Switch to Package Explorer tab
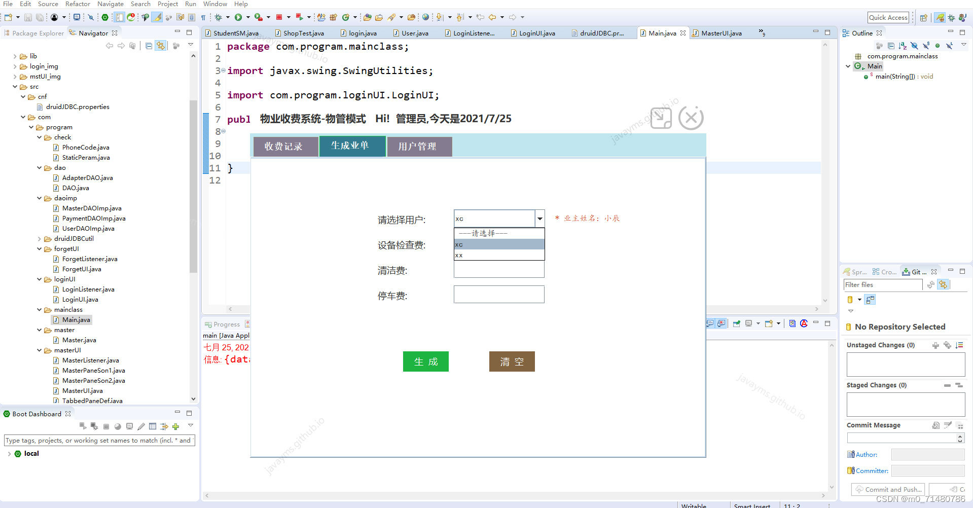This screenshot has width=973, height=508. (34, 33)
